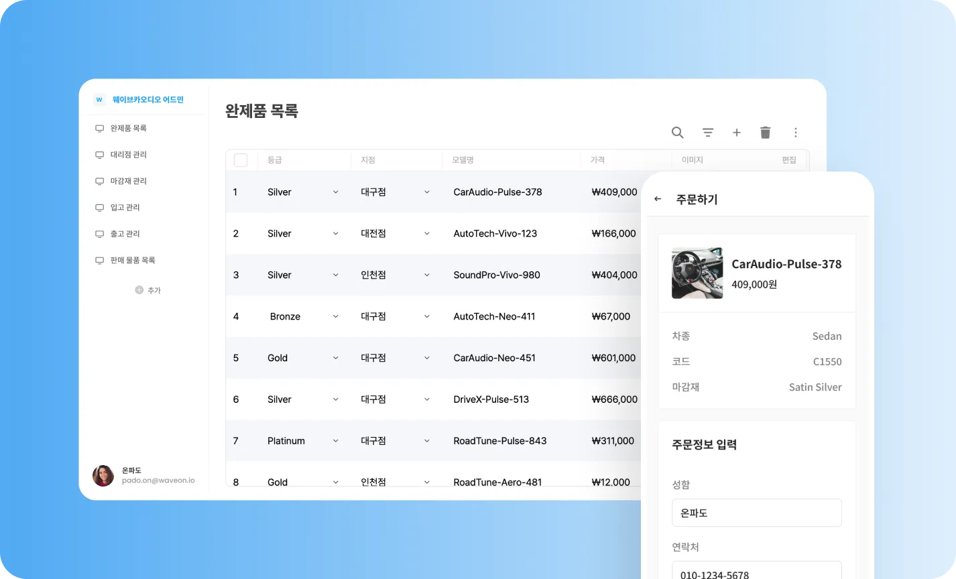Screen dimensions: 956x579
Task: Sort by the 등급 column header
Action: click(275, 160)
